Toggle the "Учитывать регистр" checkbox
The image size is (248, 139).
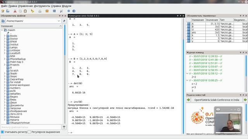(x=2, y=132)
